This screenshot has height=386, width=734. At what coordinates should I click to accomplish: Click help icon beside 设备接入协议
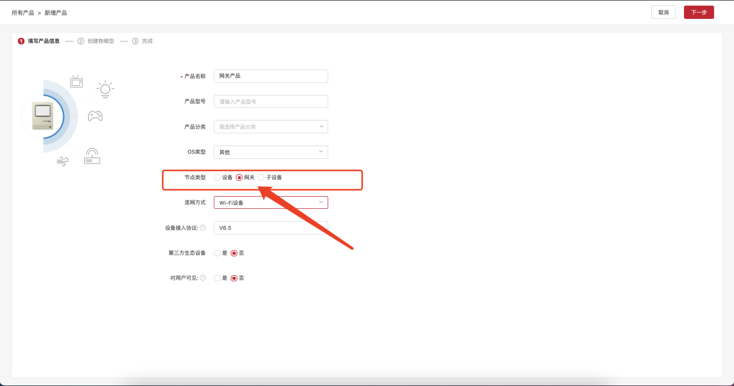(x=203, y=228)
